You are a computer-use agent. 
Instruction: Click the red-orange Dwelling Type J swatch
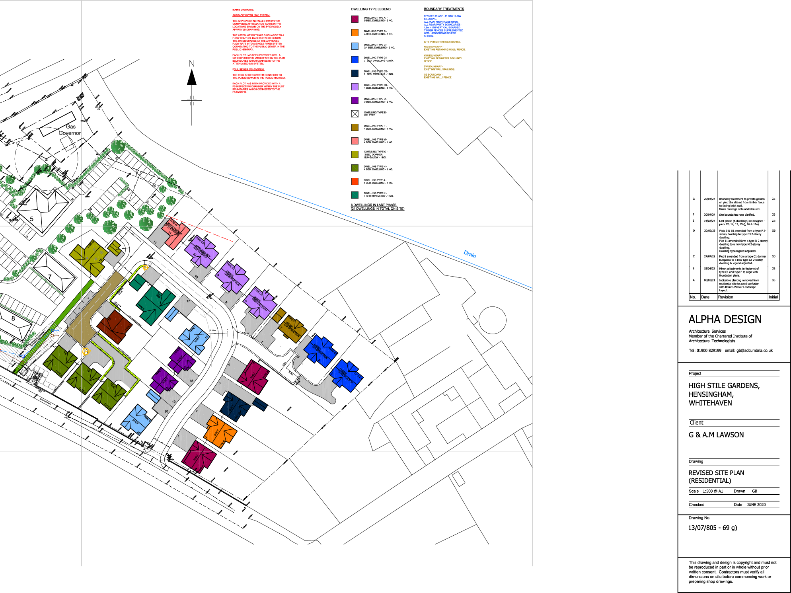coord(355,181)
